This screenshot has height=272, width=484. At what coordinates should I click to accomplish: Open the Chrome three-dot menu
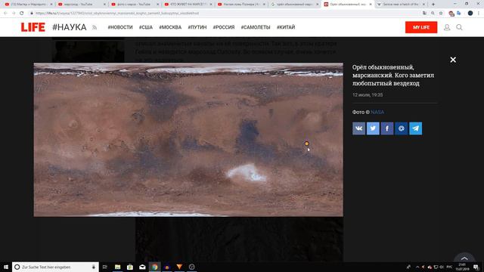[x=479, y=14]
